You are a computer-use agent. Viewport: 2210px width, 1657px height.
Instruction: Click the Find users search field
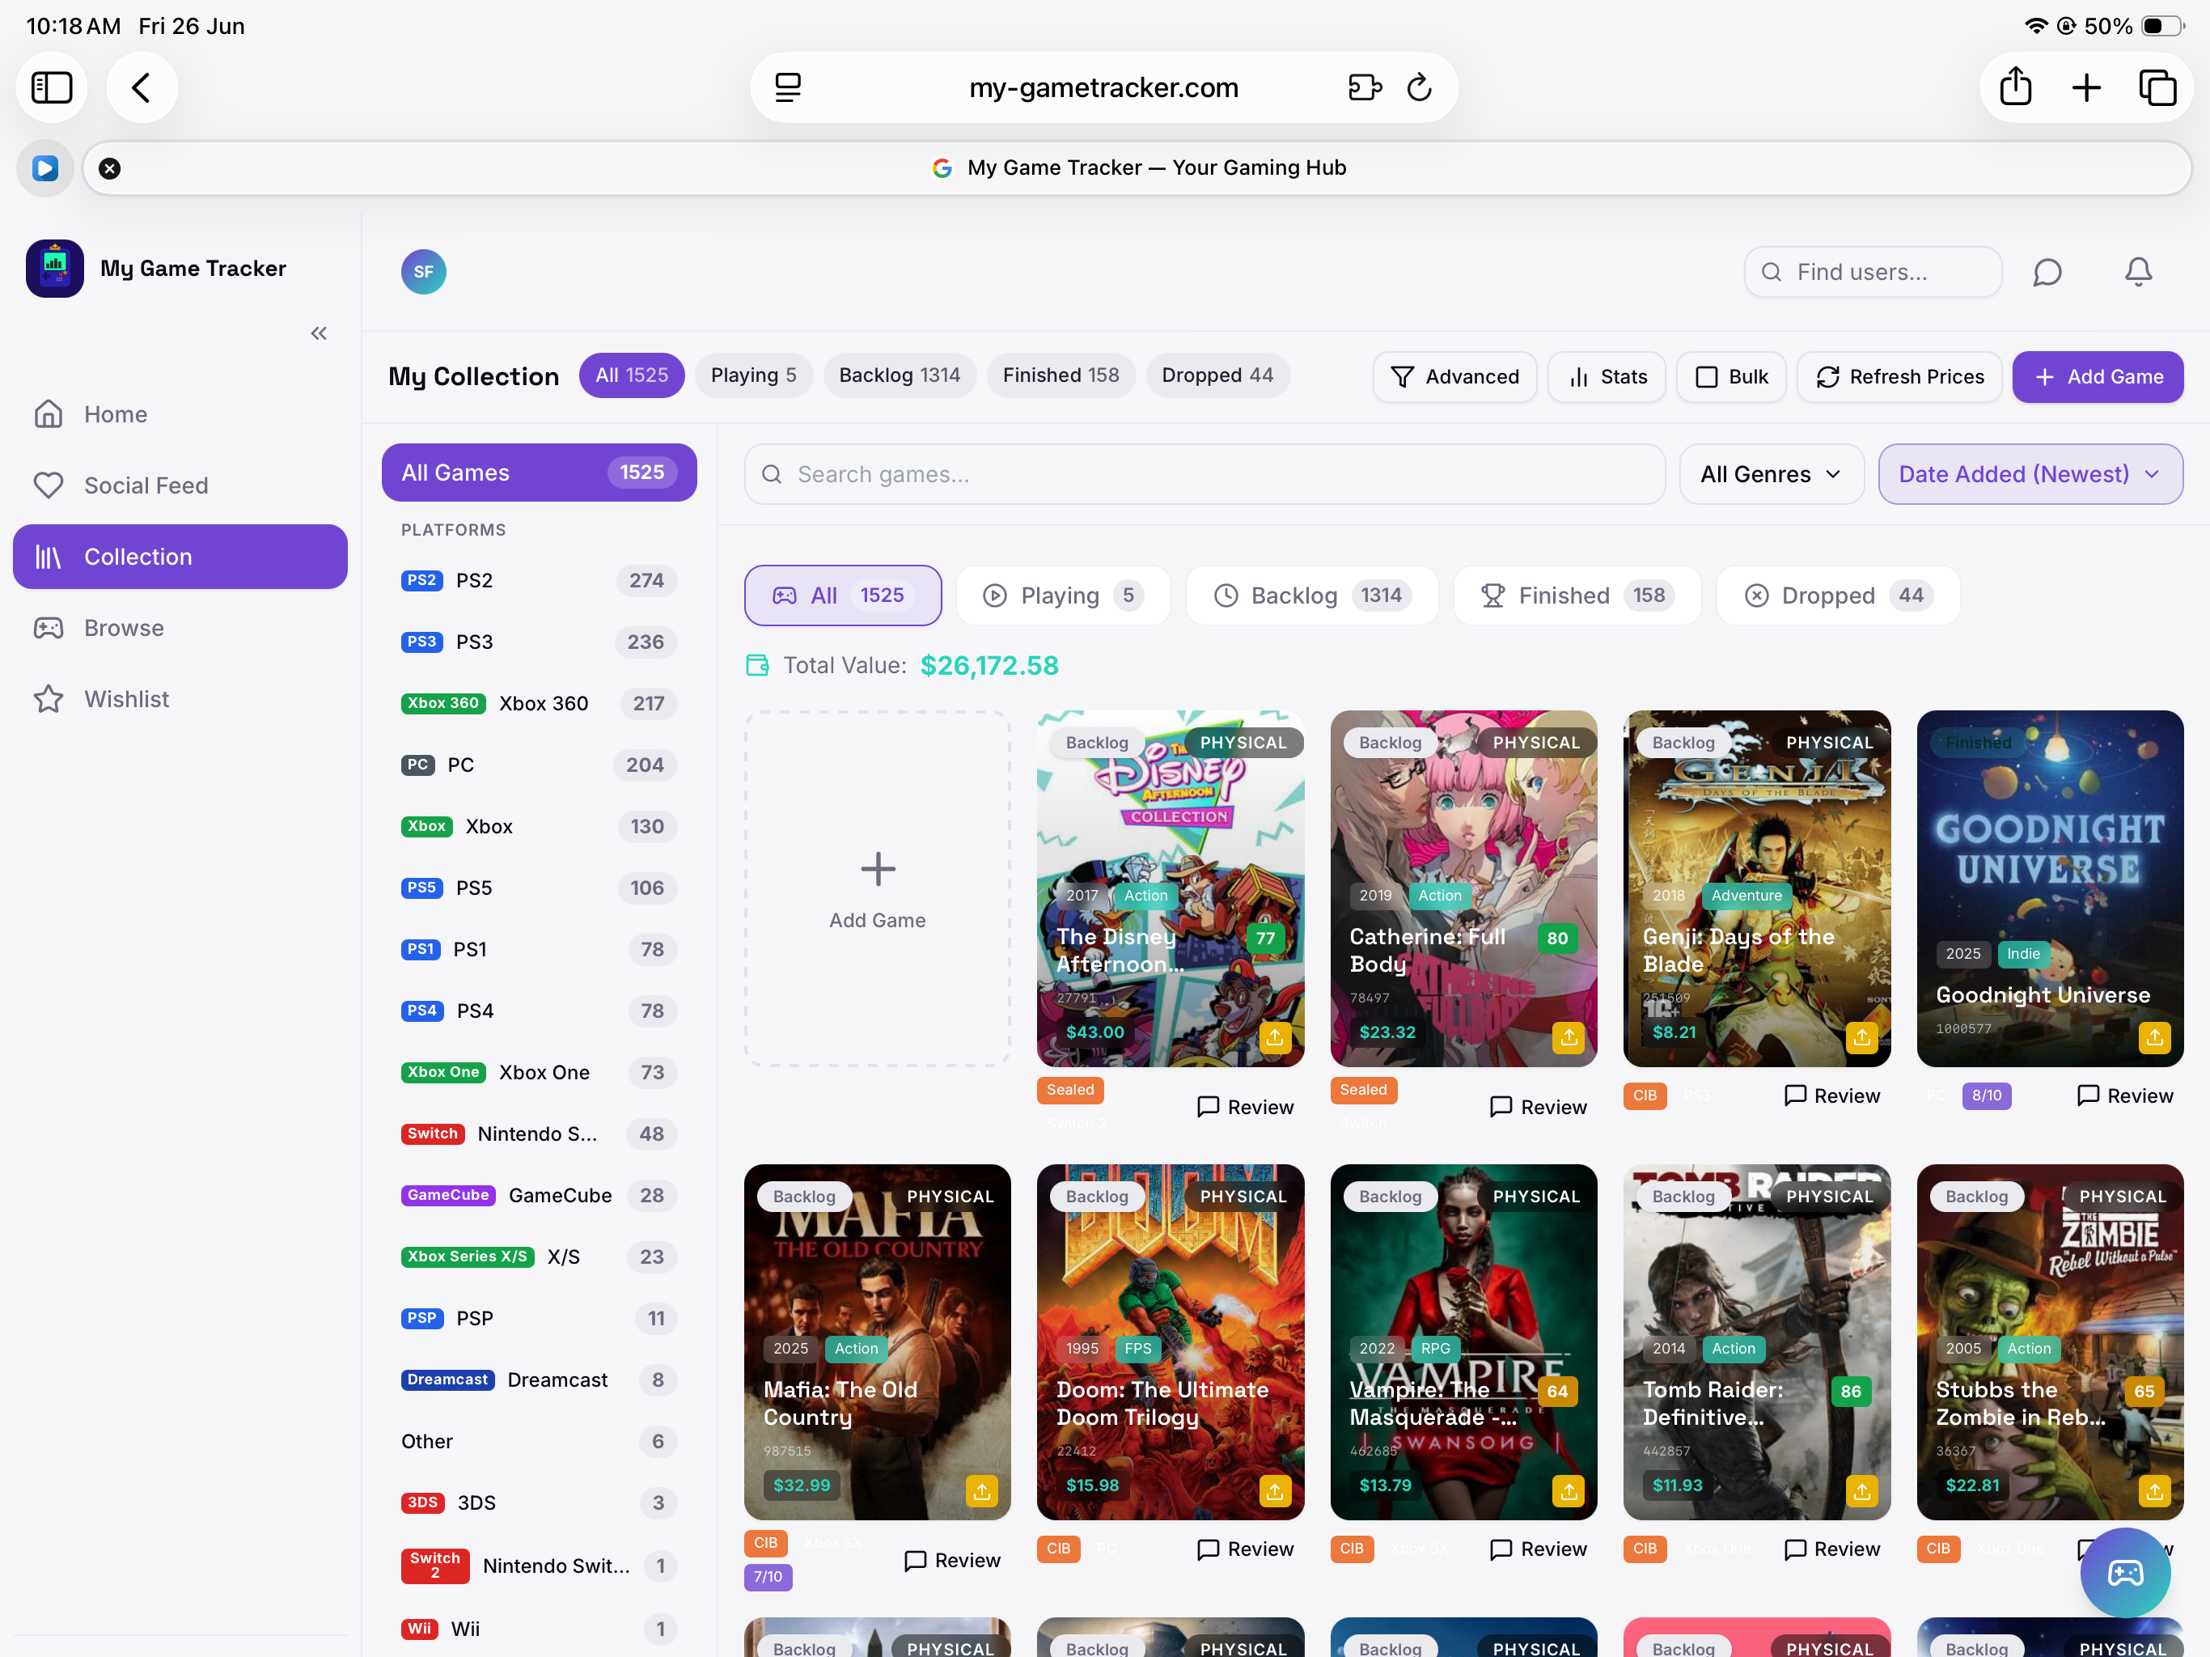[1873, 272]
